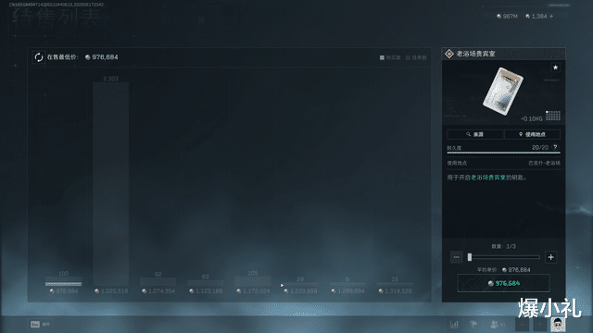Image resolution: width=593 pixels, height=333 pixels.
Task: Click the help icon beside durability 20/20
Action: point(555,147)
